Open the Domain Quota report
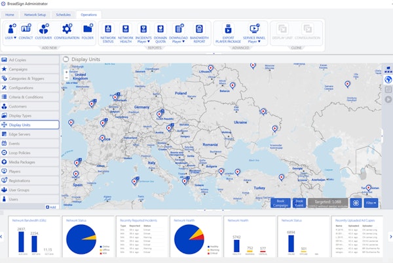393x263 pixels. (160, 33)
